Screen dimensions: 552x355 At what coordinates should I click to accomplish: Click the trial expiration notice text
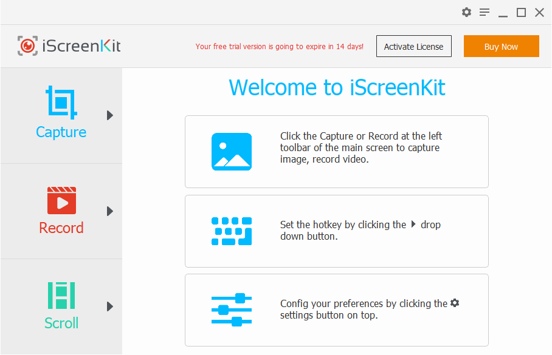(x=280, y=46)
